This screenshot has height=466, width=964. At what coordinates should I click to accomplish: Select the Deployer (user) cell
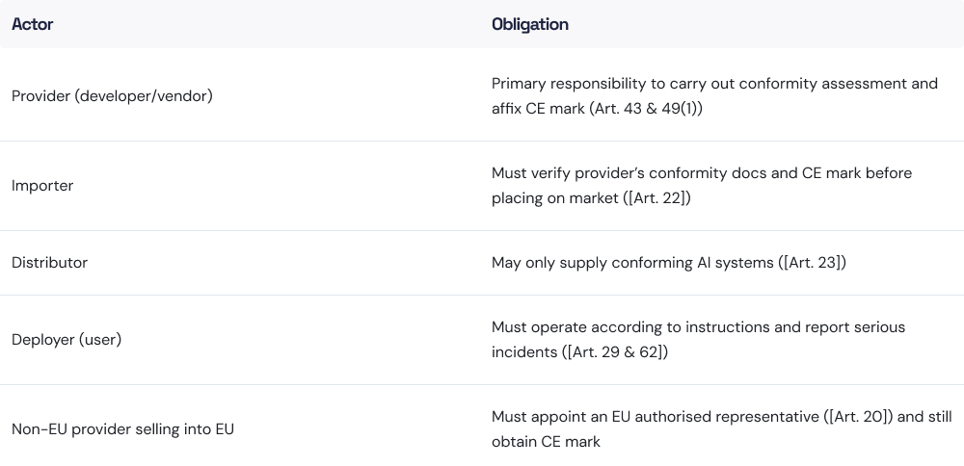coord(67,340)
